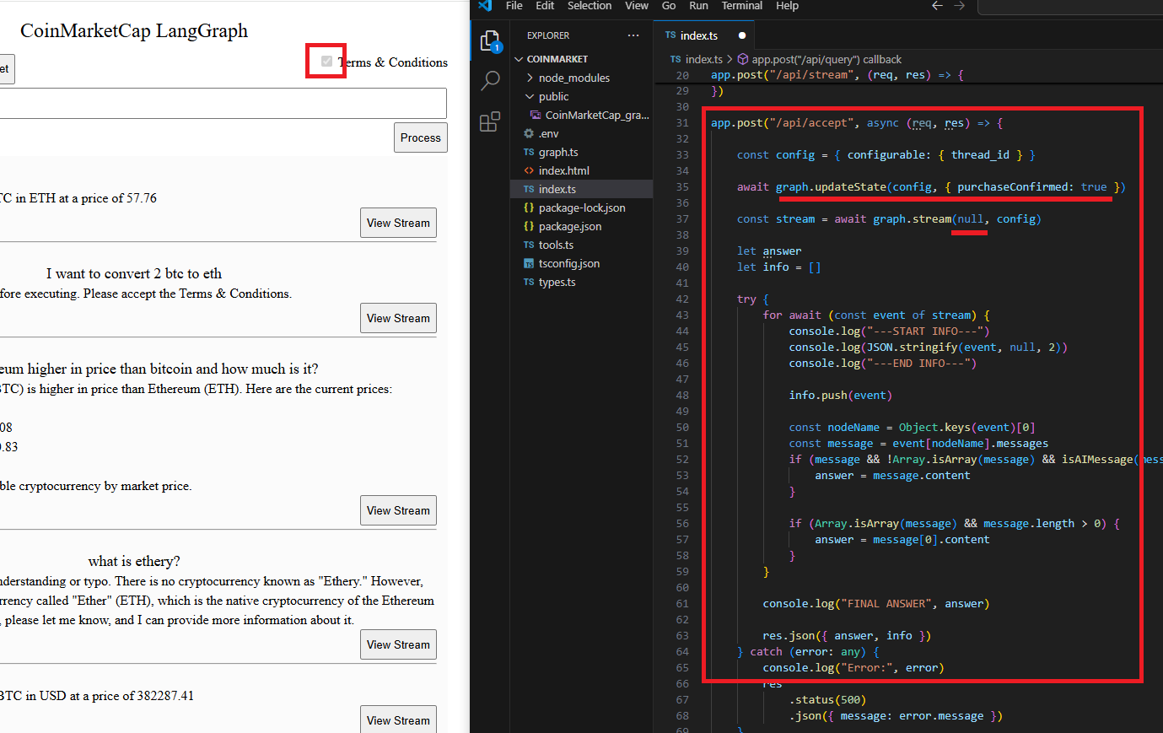The width and height of the screenshot is (1163, 733).
Task: Click the unsaved dot on index.ts tab
Action: [x=742, y=35]
